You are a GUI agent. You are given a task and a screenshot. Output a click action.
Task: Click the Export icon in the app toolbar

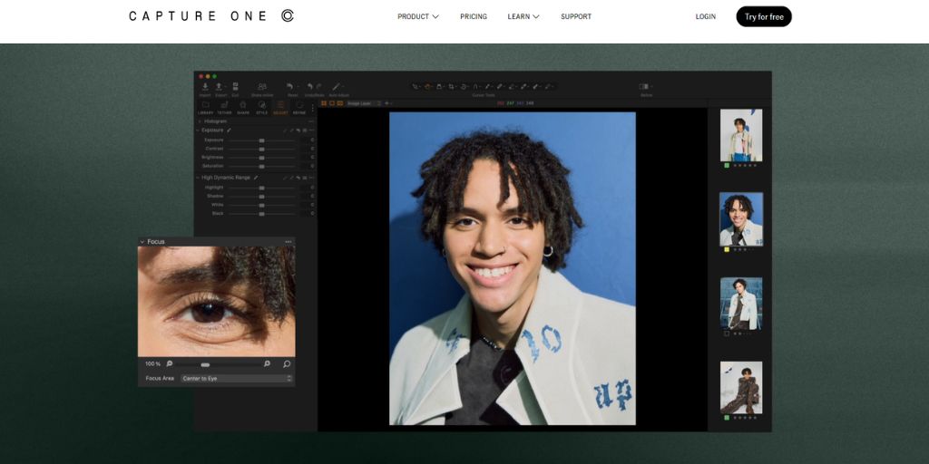[x=219, y=86]
